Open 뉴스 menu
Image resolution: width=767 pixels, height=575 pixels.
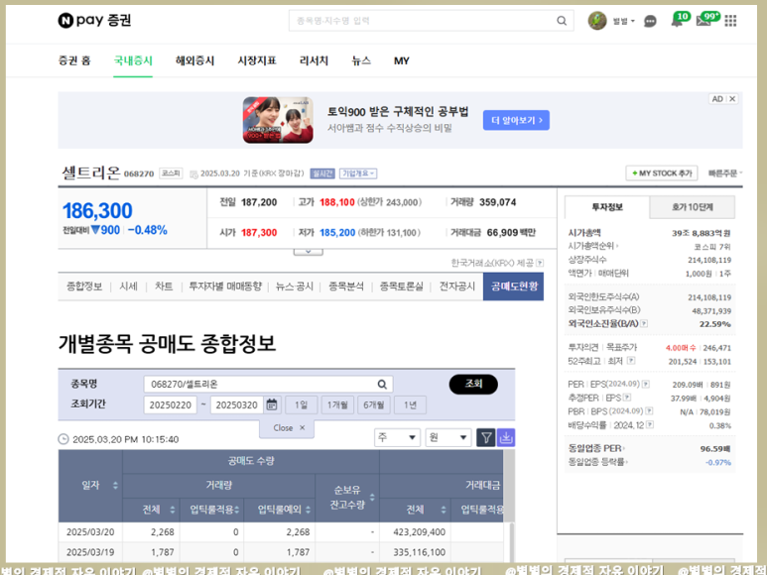pos(361,60)
